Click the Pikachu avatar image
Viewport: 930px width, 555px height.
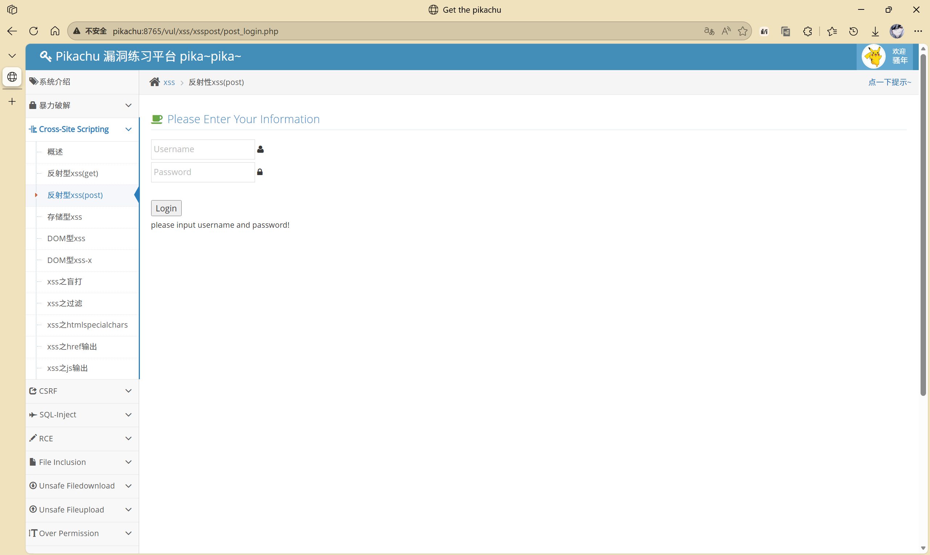click(x=874, y=56)
